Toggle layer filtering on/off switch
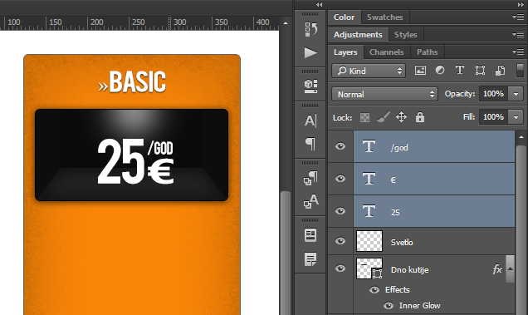 [520, 71]
